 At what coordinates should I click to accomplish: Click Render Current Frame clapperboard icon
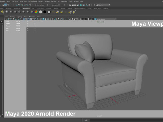point(73,5)
